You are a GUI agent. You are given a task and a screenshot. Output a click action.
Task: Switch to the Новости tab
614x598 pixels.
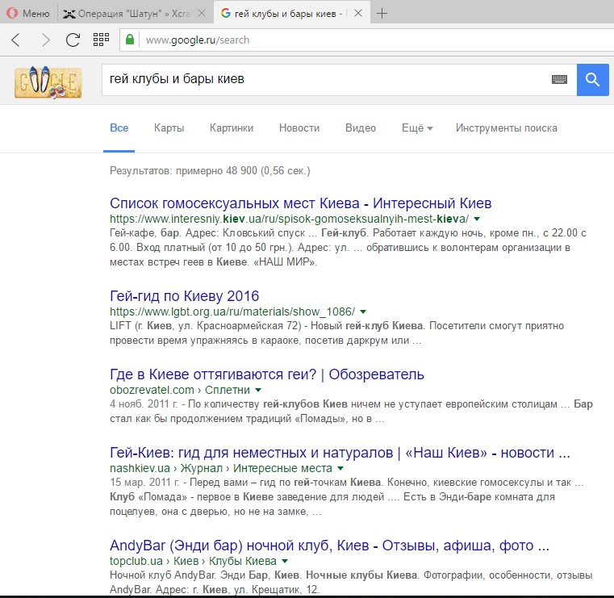click(x=299, y=128)
